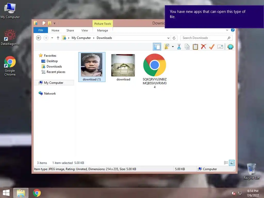Select Favorites in the navigation pane
Screen dimensions: 264x198
tap(50, 56)
